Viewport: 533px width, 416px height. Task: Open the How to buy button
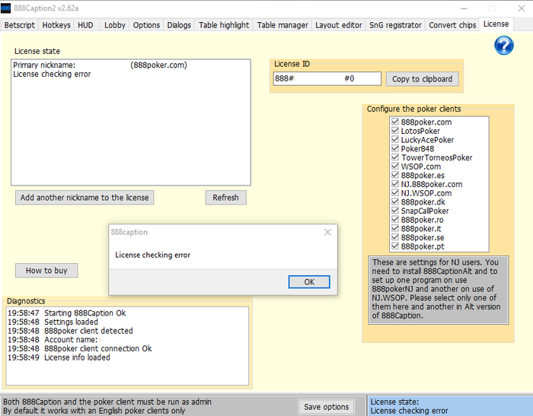point(46,270)
